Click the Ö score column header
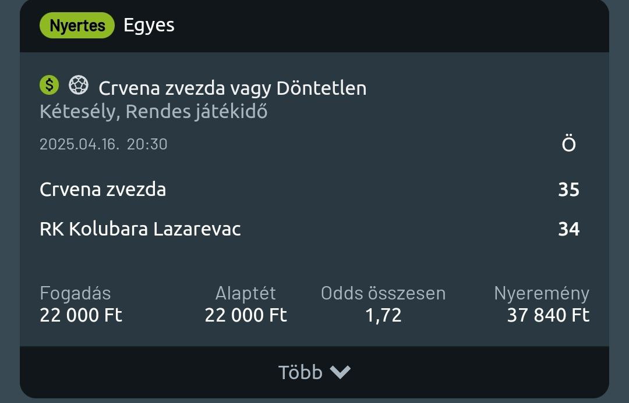Image resolution: width=629 pixels, height=403 pixels. coord(568,144)
